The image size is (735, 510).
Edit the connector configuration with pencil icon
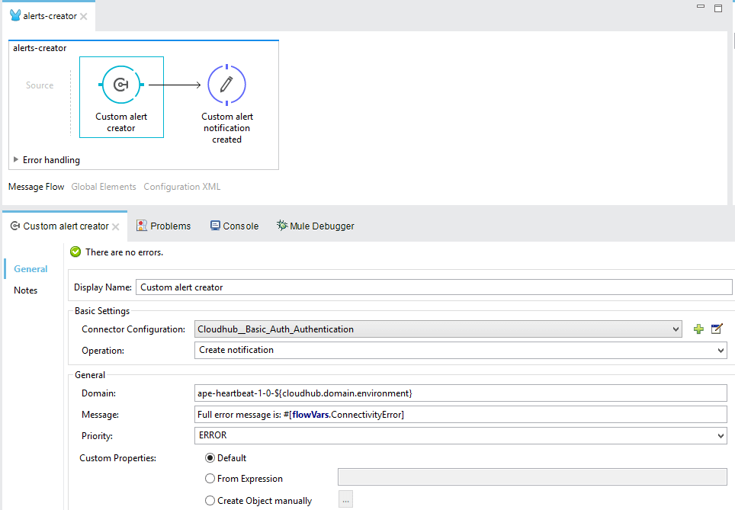click(x=717, y=329)
